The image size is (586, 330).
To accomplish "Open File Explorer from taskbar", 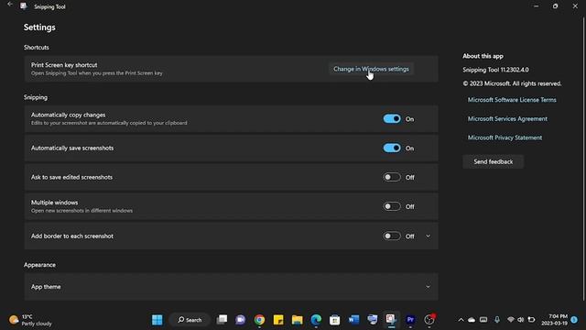I will [x=297, y=320].
